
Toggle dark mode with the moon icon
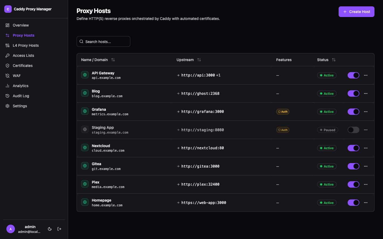(50, 229)
